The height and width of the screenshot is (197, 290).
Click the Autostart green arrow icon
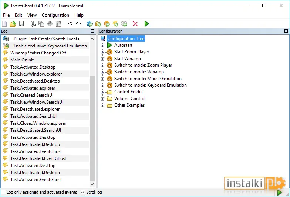(109, 45)
